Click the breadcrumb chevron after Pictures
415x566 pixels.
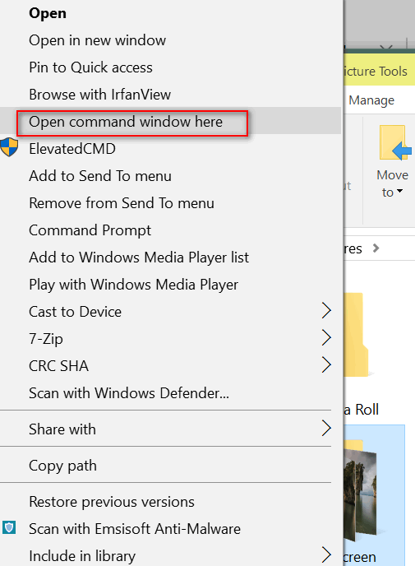(x=376, y=248)
